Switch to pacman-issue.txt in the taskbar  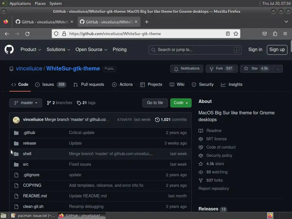click(33, 216)
